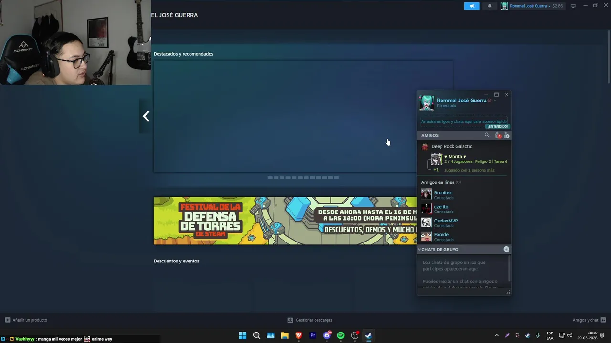Open chat with Brunitez
This screenshot has height=343, width=611.
tap(464, 195)
